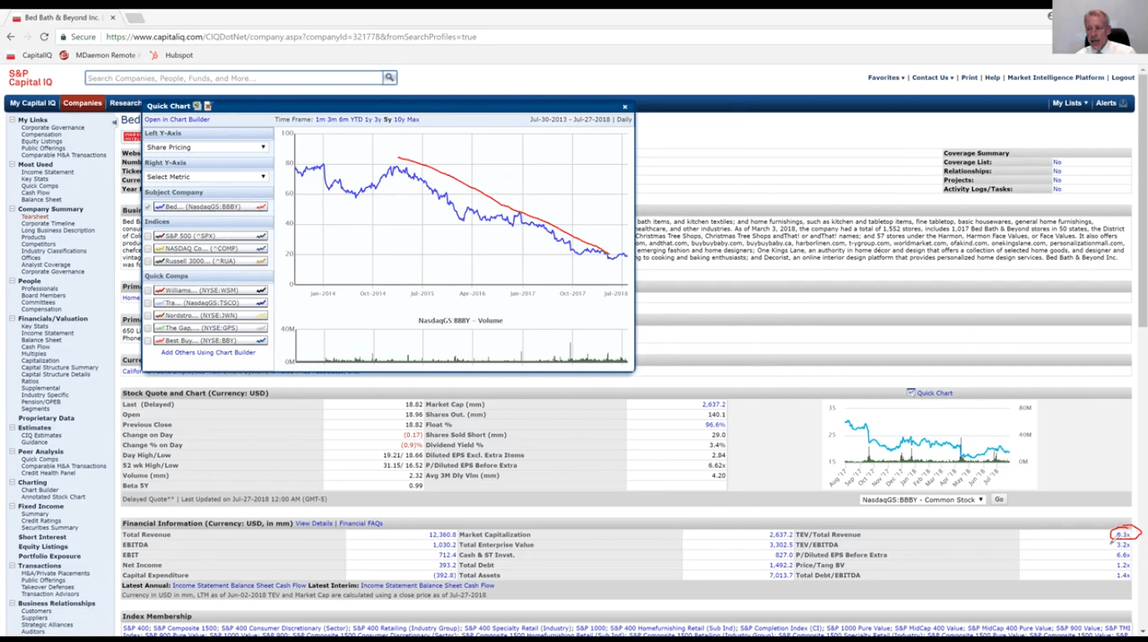
Task: Click the PDF export icon in Quick Chart header
Action: tap(208, 107)
